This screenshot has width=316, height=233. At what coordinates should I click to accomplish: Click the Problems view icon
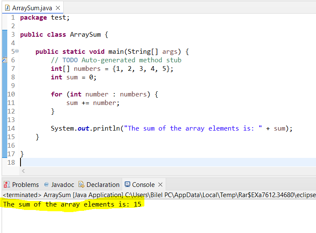click(7, 184)
